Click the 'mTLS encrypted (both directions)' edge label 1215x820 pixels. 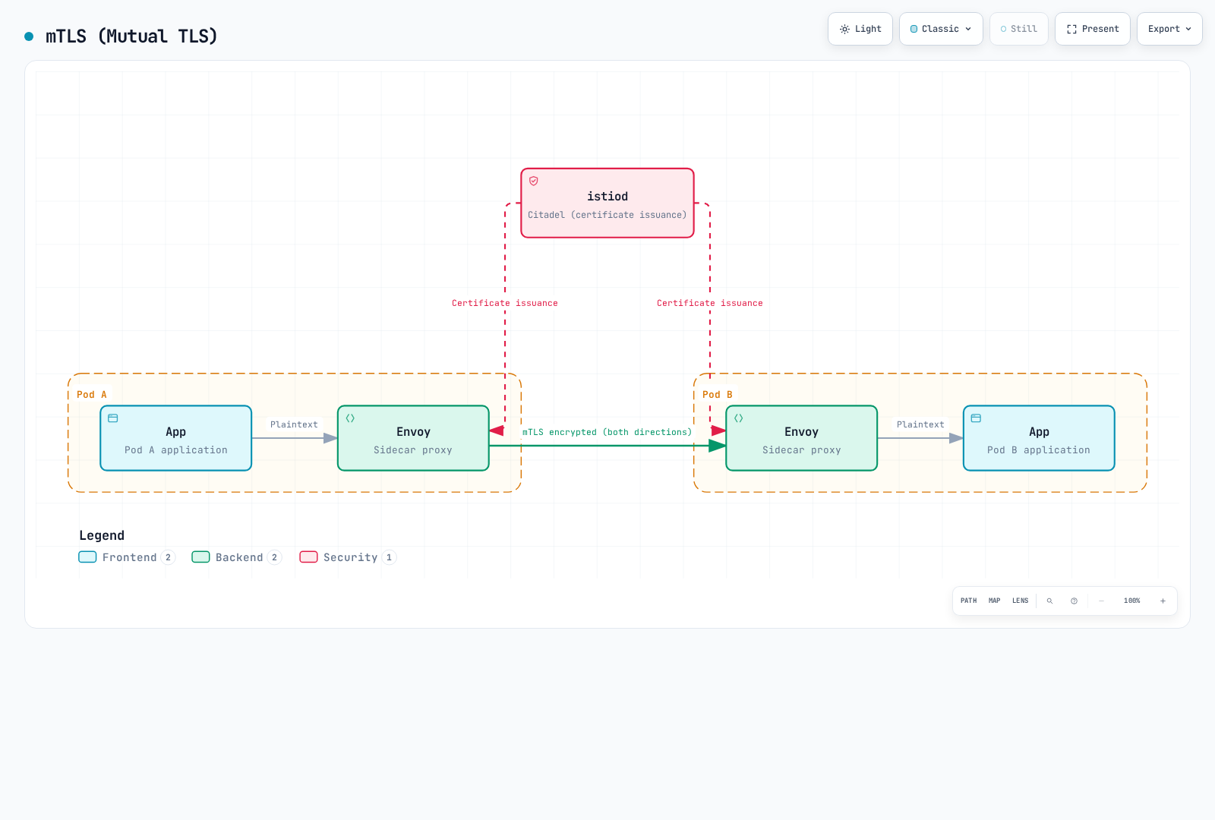click(x=607, y=432)
